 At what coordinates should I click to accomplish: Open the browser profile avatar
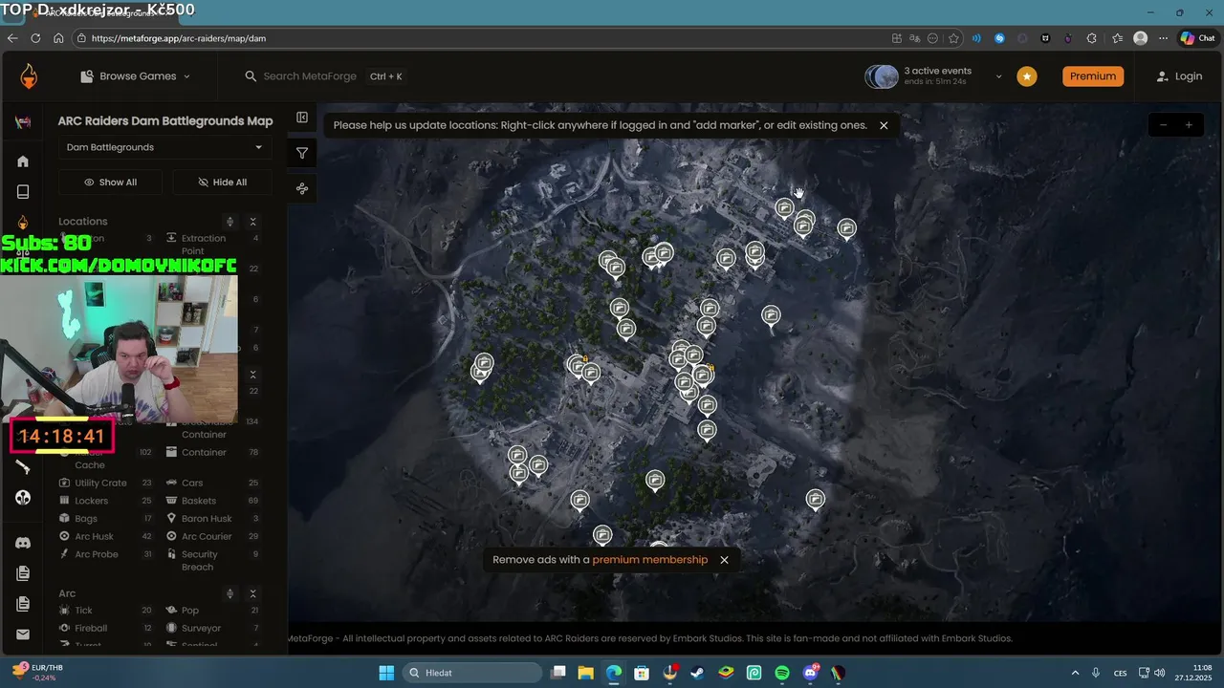[1140, 38]
